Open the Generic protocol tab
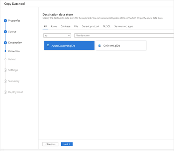This screenshot has width=174, height=151. (90, 26)
